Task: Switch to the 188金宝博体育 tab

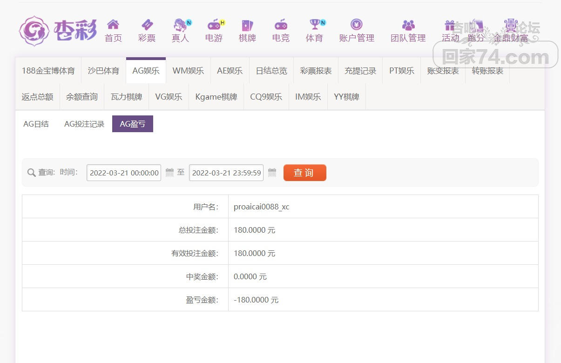Action: tap(48, 71)
